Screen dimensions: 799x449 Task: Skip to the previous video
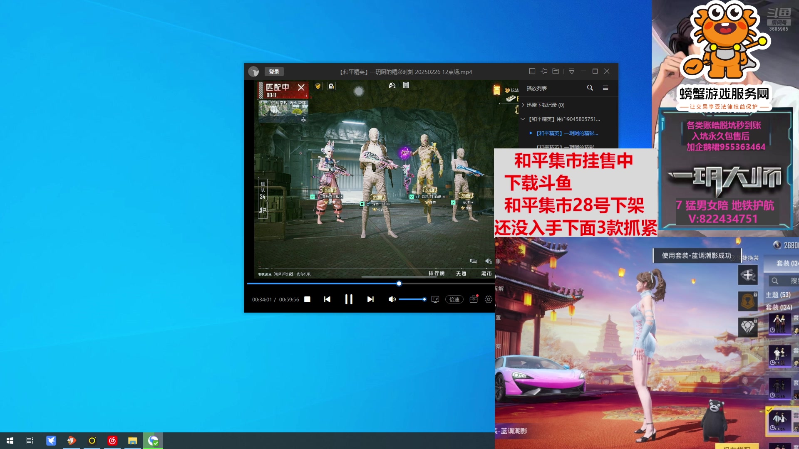click(327, 299)
